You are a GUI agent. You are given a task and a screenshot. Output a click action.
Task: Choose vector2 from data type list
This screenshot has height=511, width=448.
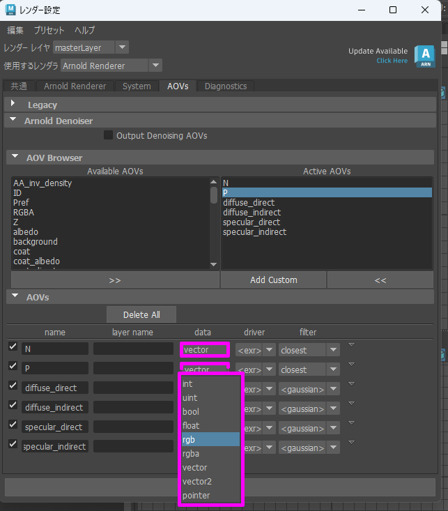tap(211, 481)
